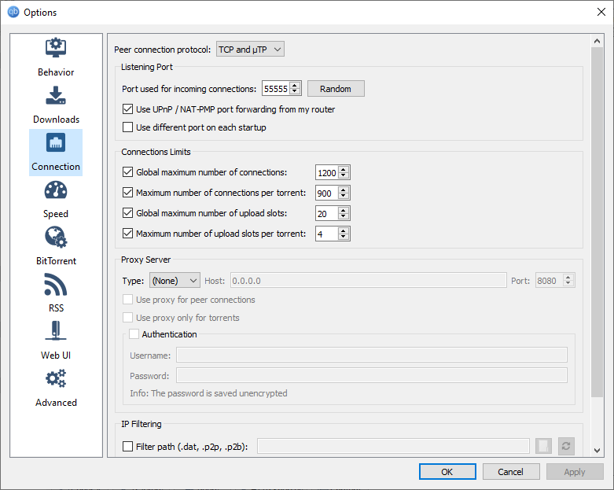Open the RSS feed icon
614x490 pixels.
click(x=56, y=285)
